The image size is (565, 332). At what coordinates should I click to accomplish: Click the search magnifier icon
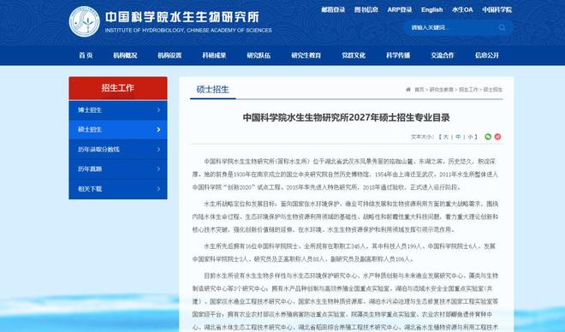pyautogui.click(x=502, y=27)
